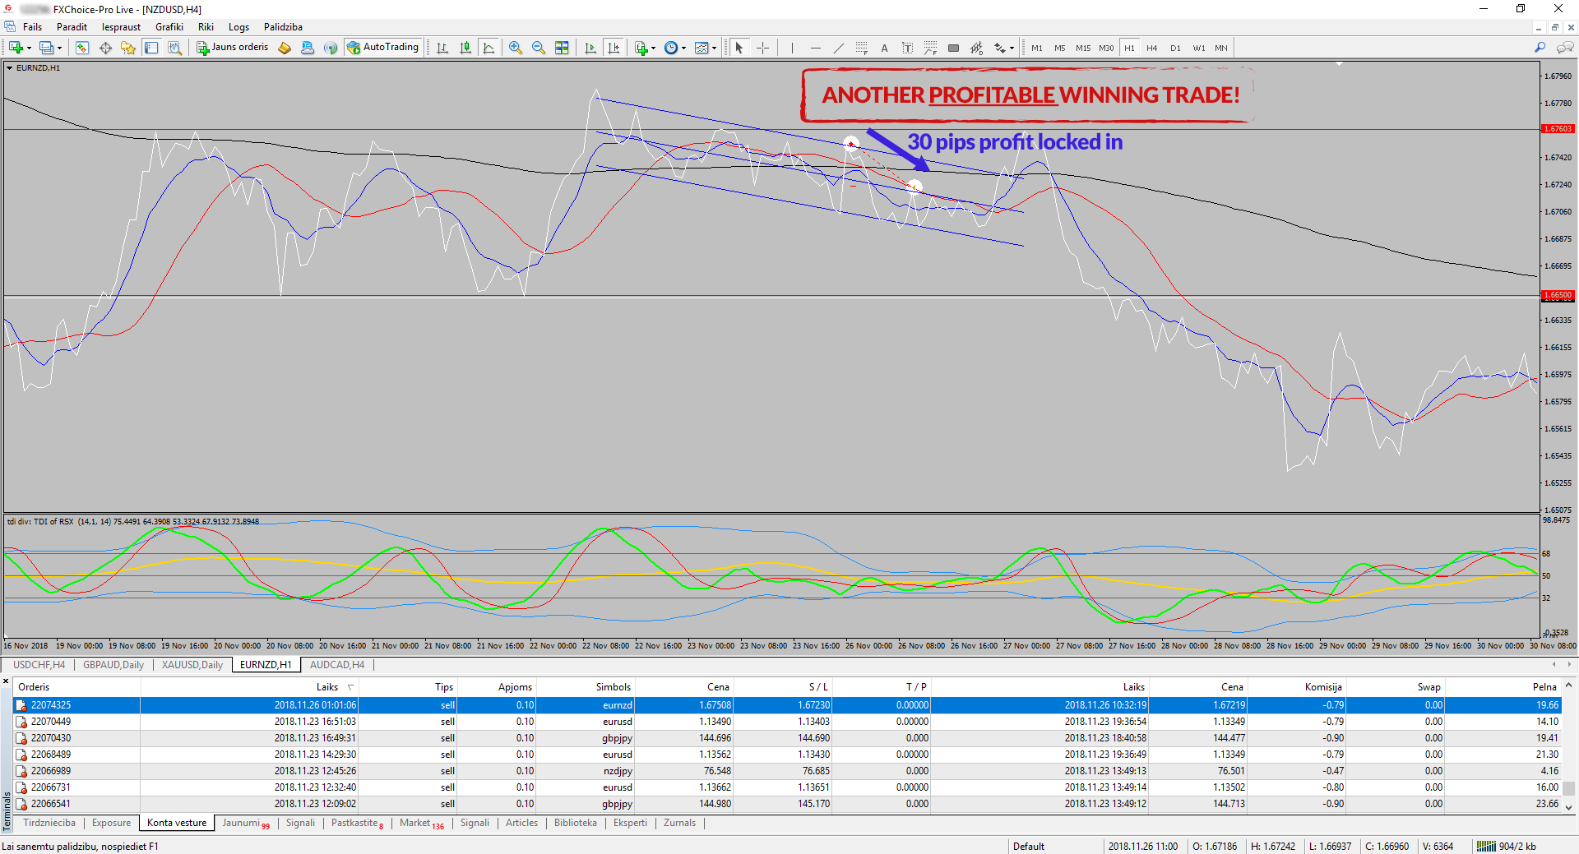Open the search magnifier icon
Screen dimensions: 1579x854
click(1540, 48)
